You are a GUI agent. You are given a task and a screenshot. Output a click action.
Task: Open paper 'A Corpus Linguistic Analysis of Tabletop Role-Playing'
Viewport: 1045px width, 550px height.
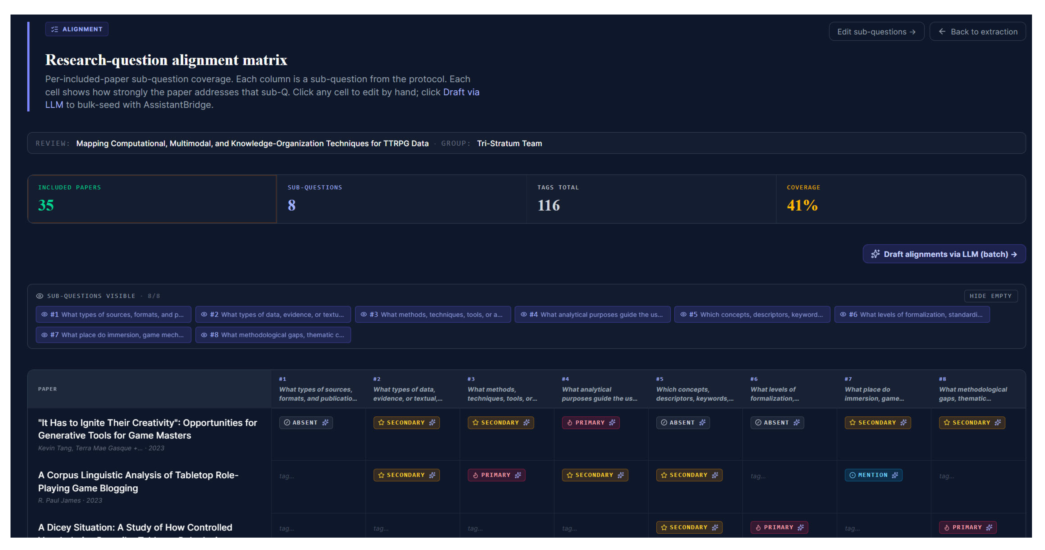pyautogui.click(x=138, y=481)
